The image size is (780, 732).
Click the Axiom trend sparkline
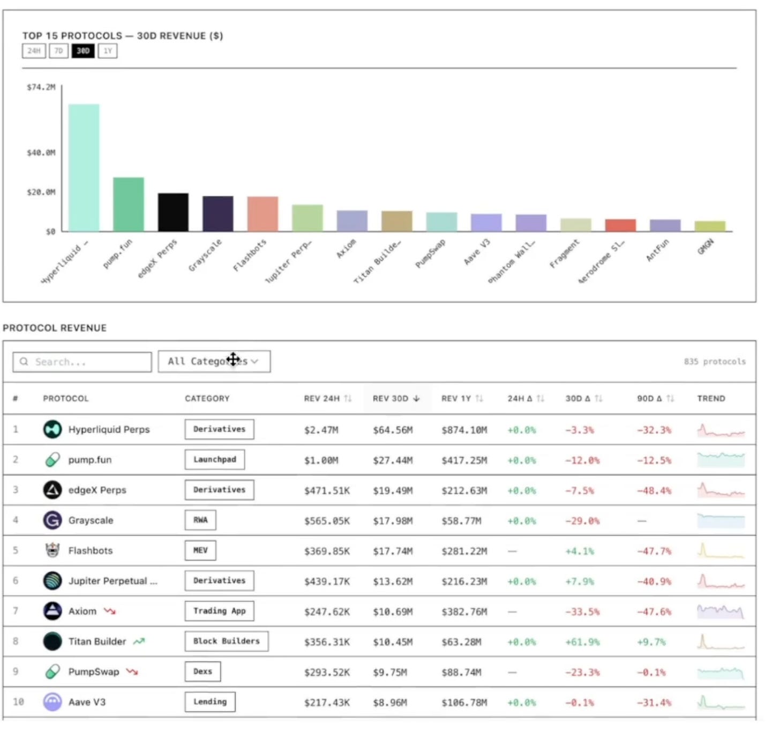(721, 612)
